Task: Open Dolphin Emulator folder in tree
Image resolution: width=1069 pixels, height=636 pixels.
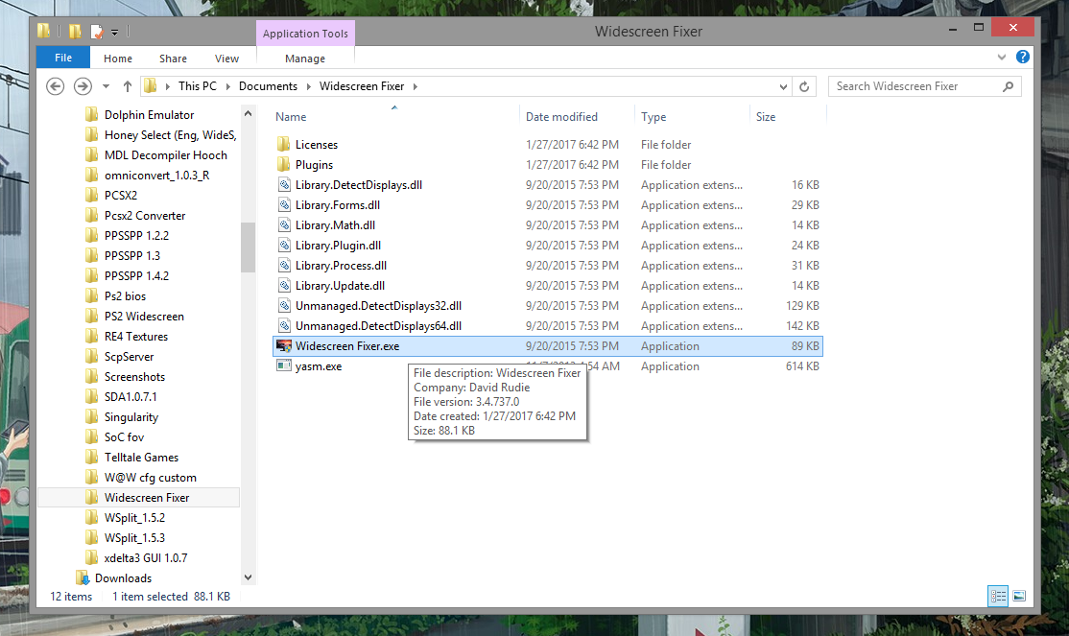Action: point(149,114)
